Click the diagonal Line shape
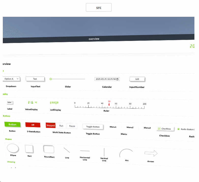Image resolution: width=199 pixels, height=182 pixels. (x=67, y=150)
